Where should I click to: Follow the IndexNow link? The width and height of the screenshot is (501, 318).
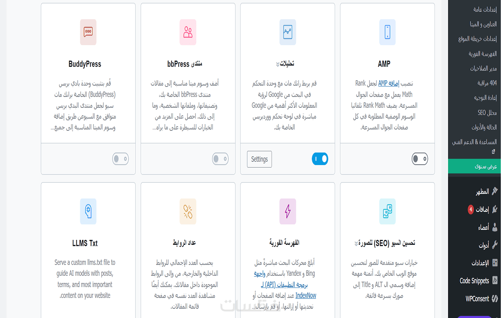pyautogui.click(x=306, y=295)
